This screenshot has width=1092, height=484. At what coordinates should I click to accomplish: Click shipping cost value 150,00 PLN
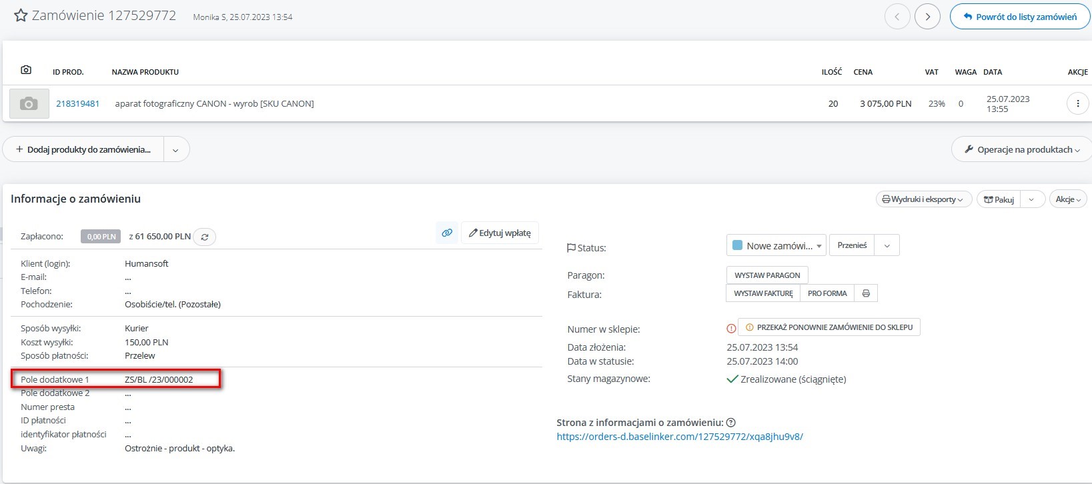click(x=147, y=342)
